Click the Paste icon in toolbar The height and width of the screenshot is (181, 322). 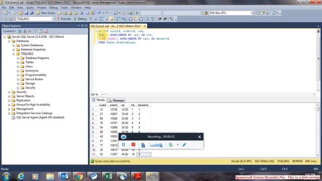click(93, 13)
